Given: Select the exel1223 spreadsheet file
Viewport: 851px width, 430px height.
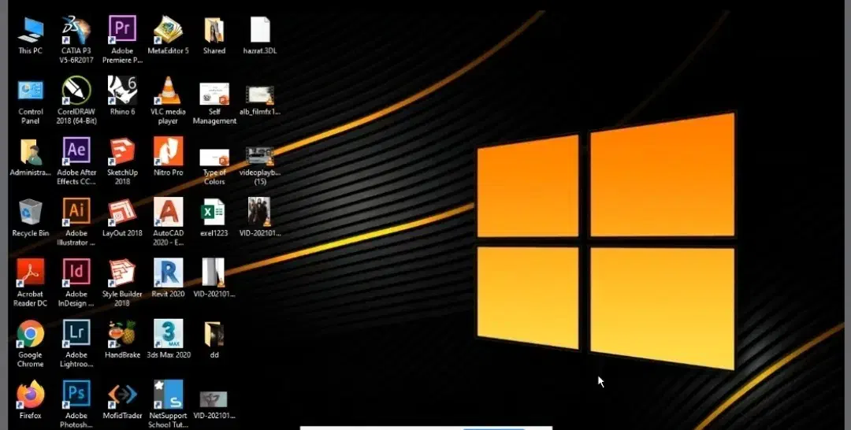Looking at the screenshot, I should tap(214, 212).
